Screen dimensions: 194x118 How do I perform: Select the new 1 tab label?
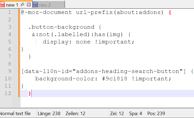pyautogui.click(x=12, y=5)
